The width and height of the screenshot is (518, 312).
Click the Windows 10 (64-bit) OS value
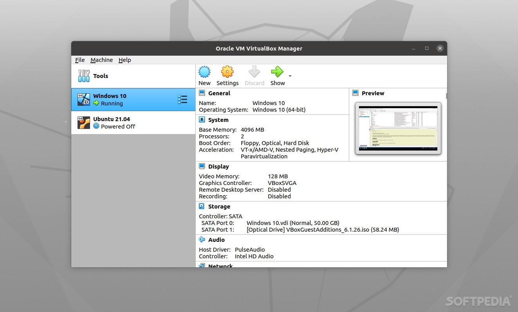tap(279, 110)
